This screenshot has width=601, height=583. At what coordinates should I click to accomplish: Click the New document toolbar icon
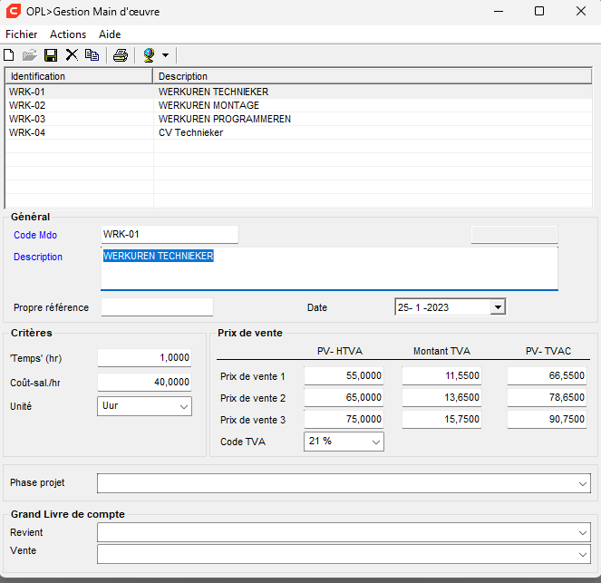click(x=9, y=55)
